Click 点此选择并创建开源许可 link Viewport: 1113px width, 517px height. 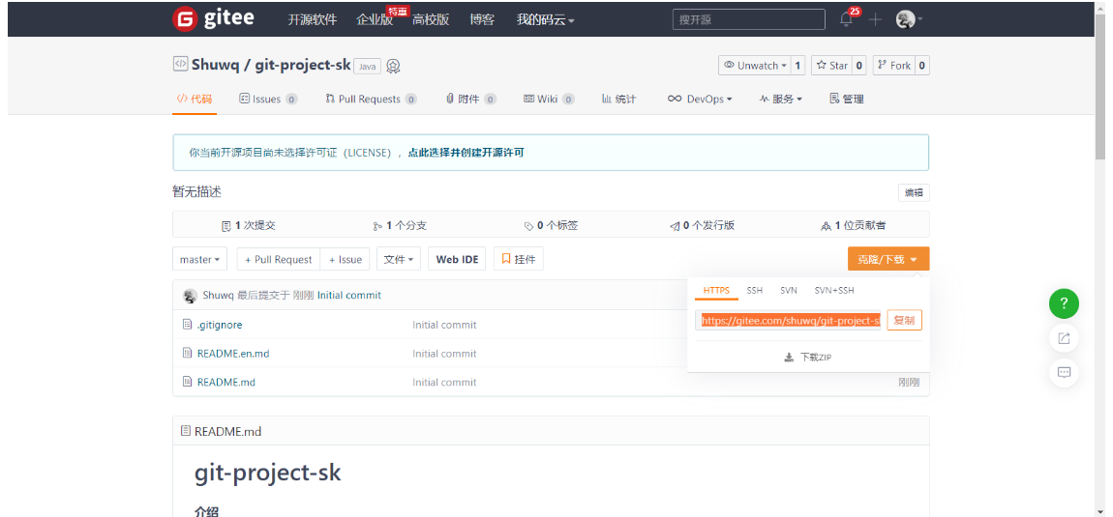tap(466, 153)
